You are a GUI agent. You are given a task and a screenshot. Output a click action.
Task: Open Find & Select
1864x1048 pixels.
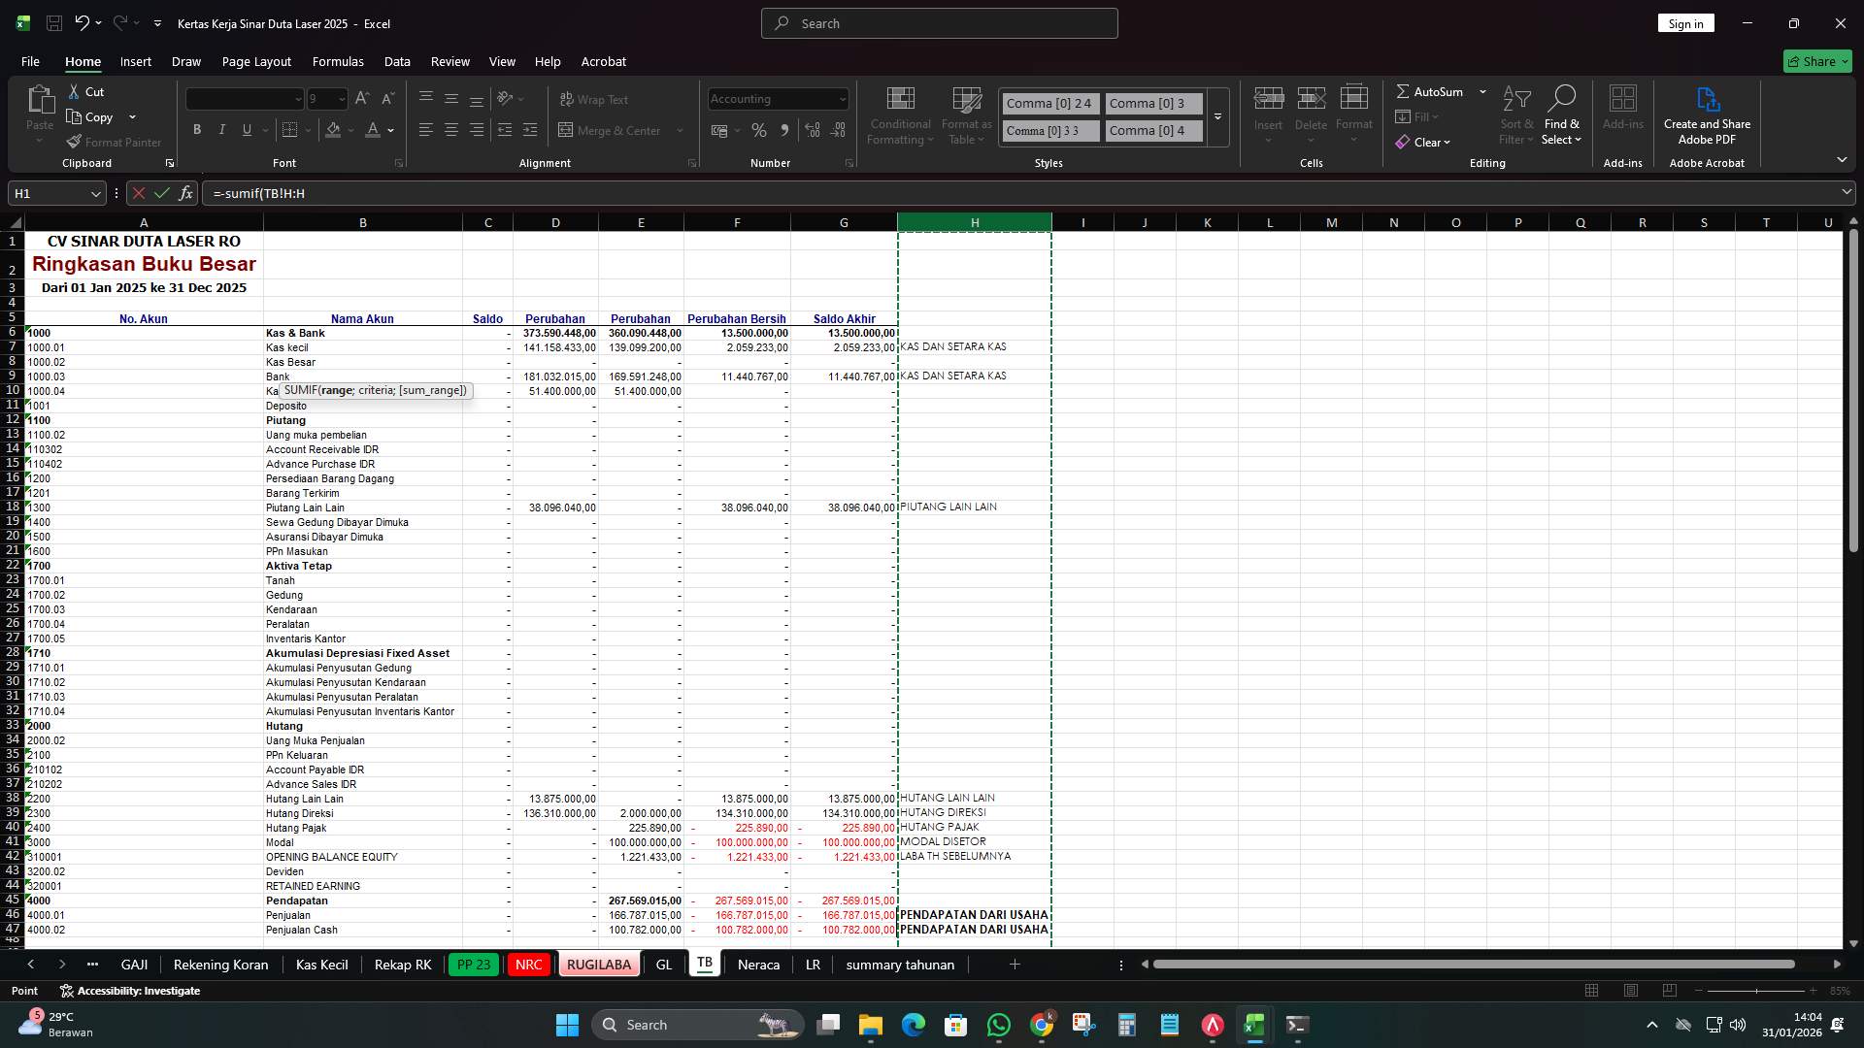(x=1562, y=115)
